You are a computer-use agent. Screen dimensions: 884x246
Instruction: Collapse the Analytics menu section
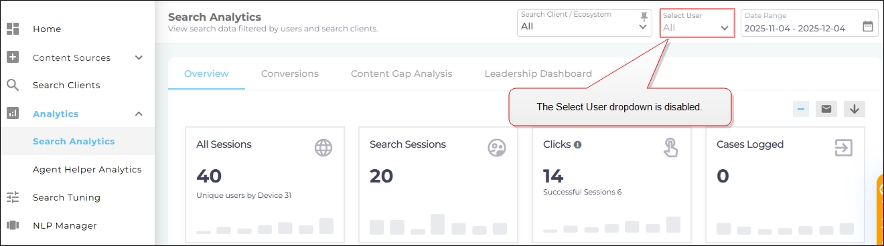[x=139, y=114]
